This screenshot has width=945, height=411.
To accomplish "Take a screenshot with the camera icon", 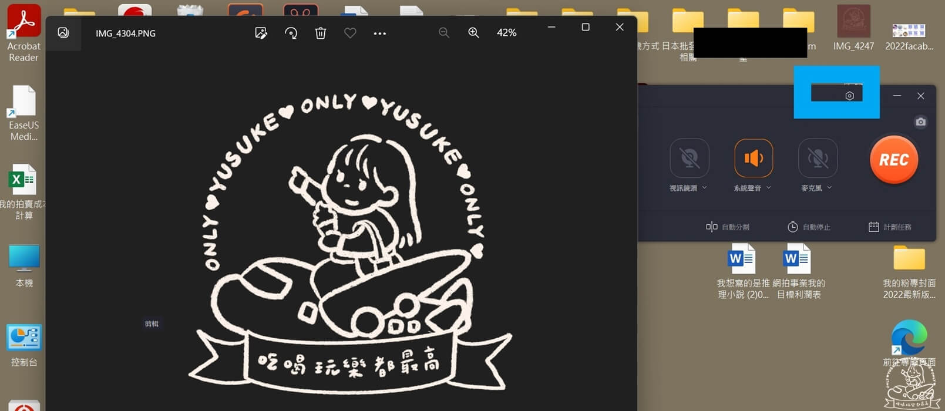I will click(x=920, y=122).
